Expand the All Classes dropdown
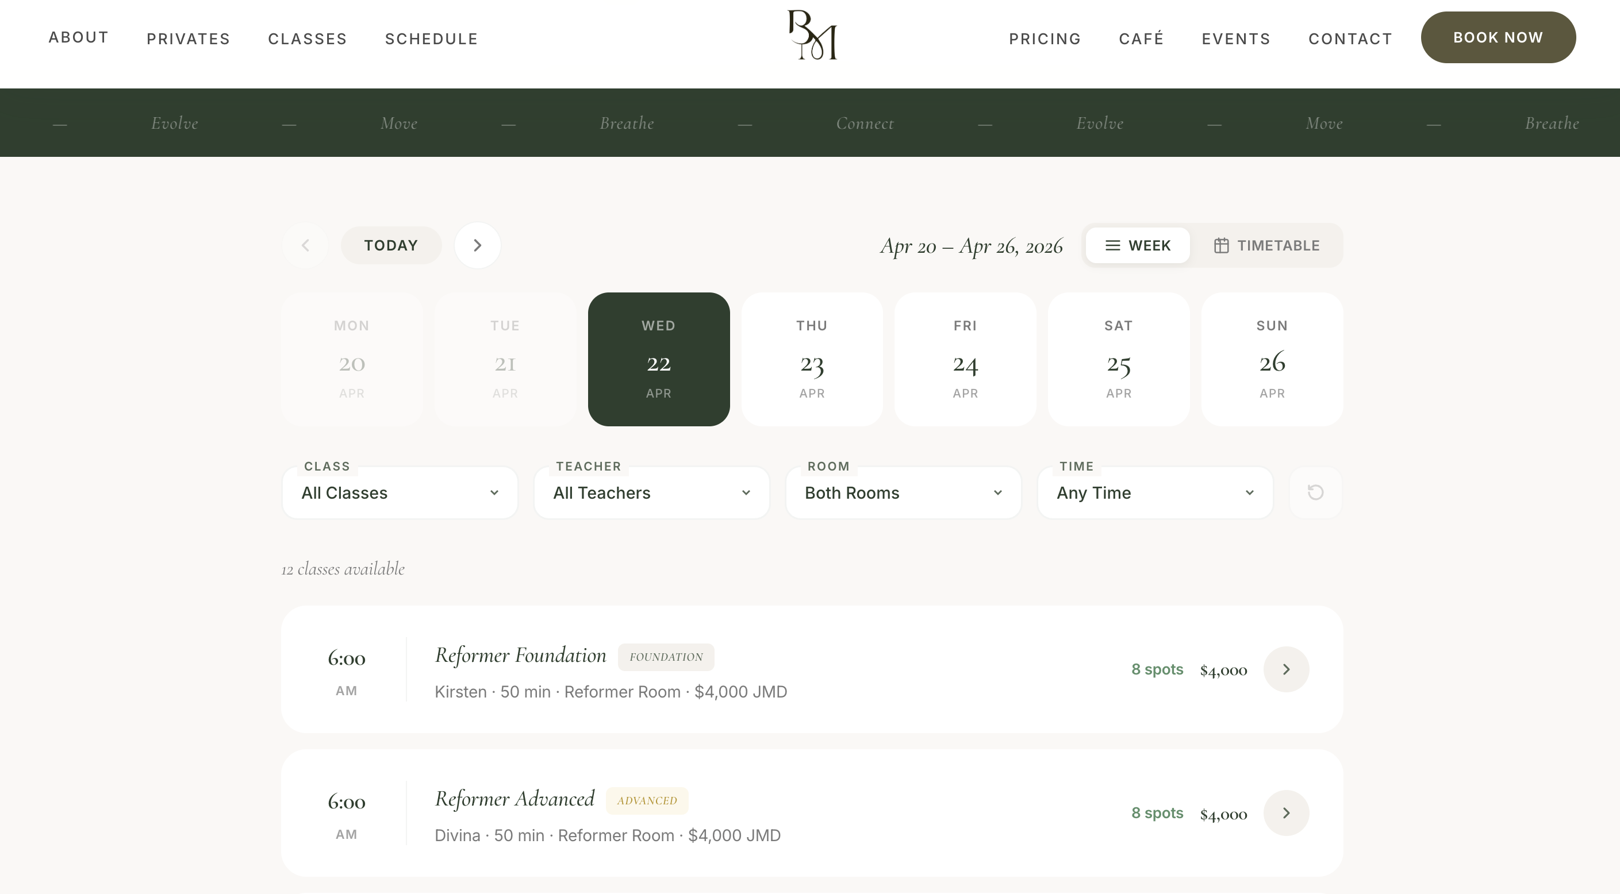1620x894 pixels. (400, 493)
